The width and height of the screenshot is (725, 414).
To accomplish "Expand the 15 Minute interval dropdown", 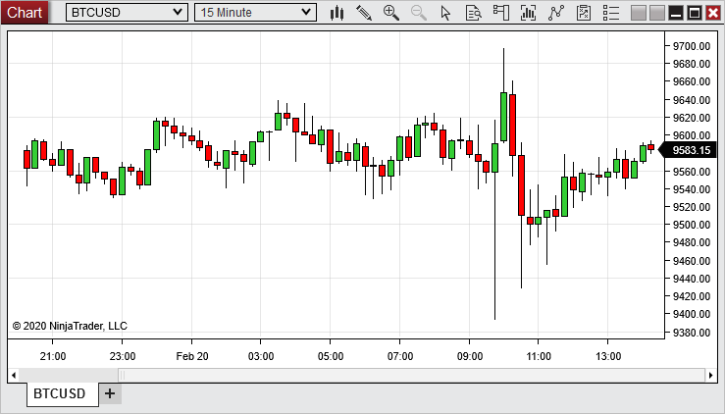I will pos(306,13).
